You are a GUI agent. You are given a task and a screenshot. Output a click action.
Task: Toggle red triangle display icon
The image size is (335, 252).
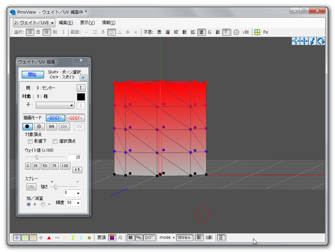click(x=49, y=238)
